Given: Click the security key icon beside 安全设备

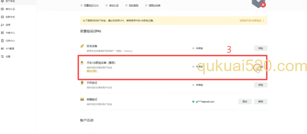Looking at the screenshot, I should pyautogui.click(x=82, y=46).
